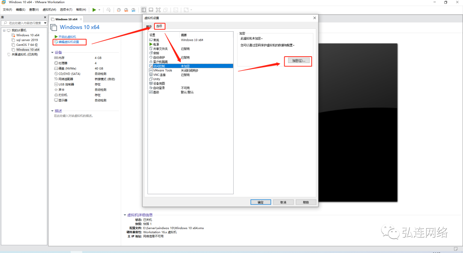Select 快照 in the settings list
The width and height of the screenshot is (463, 253).
tap(190, 53)
